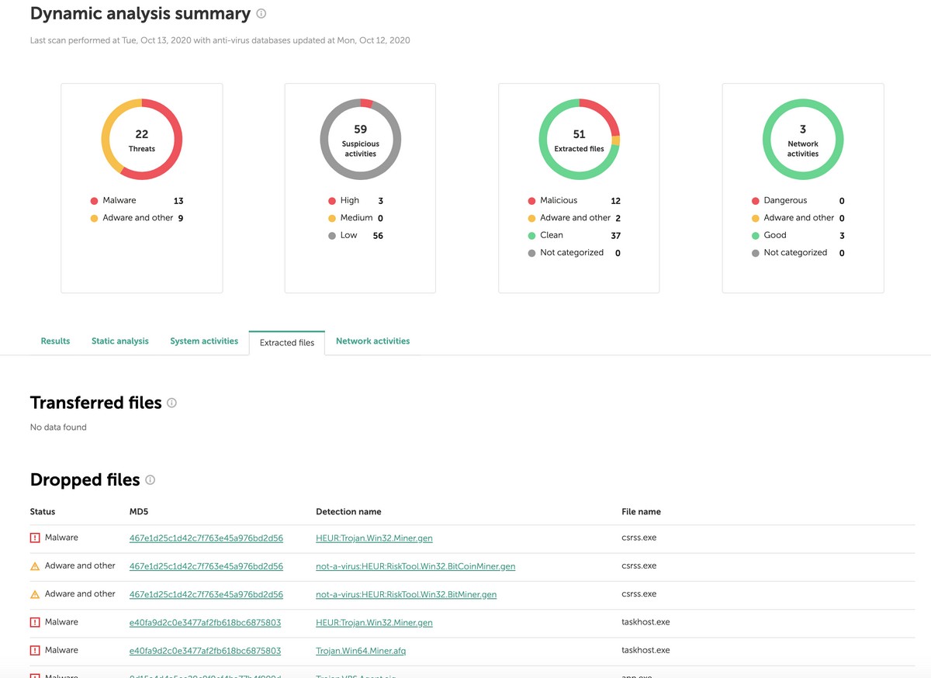The image size is (931, 678).
Task: Click the Status column header
Action: tap(43, 512)
